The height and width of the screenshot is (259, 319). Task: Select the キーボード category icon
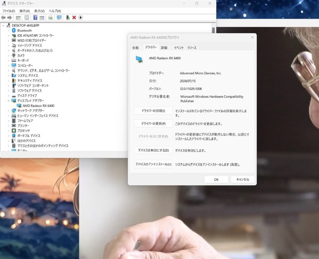[x=13, y=60]
